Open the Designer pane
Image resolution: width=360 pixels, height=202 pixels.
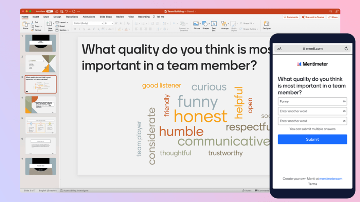[267, 25]
